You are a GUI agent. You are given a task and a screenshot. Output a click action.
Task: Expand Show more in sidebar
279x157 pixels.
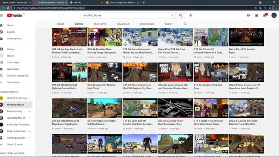[13, 82]
